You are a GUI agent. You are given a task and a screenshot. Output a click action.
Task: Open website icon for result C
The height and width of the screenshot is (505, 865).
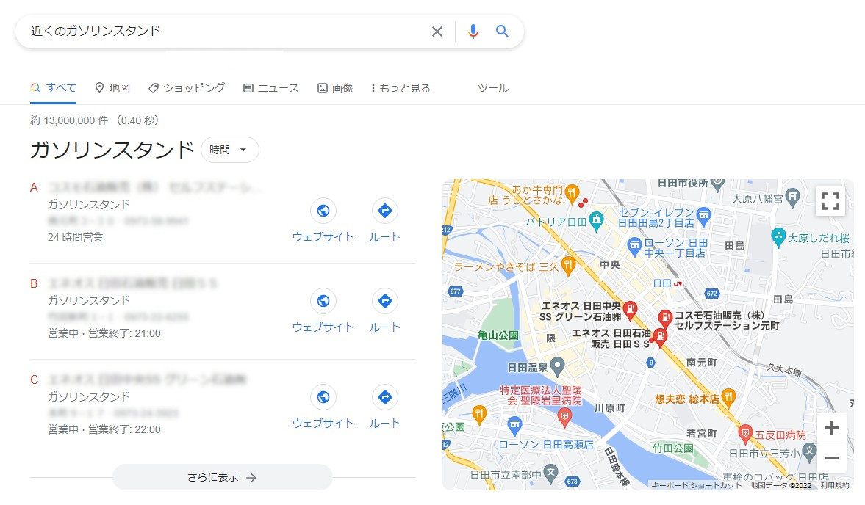tap(323, 397)
